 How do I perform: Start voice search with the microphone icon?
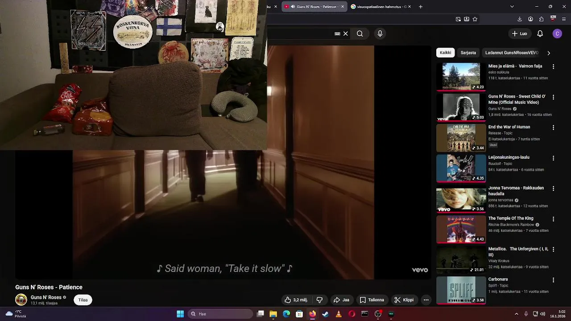380,33
